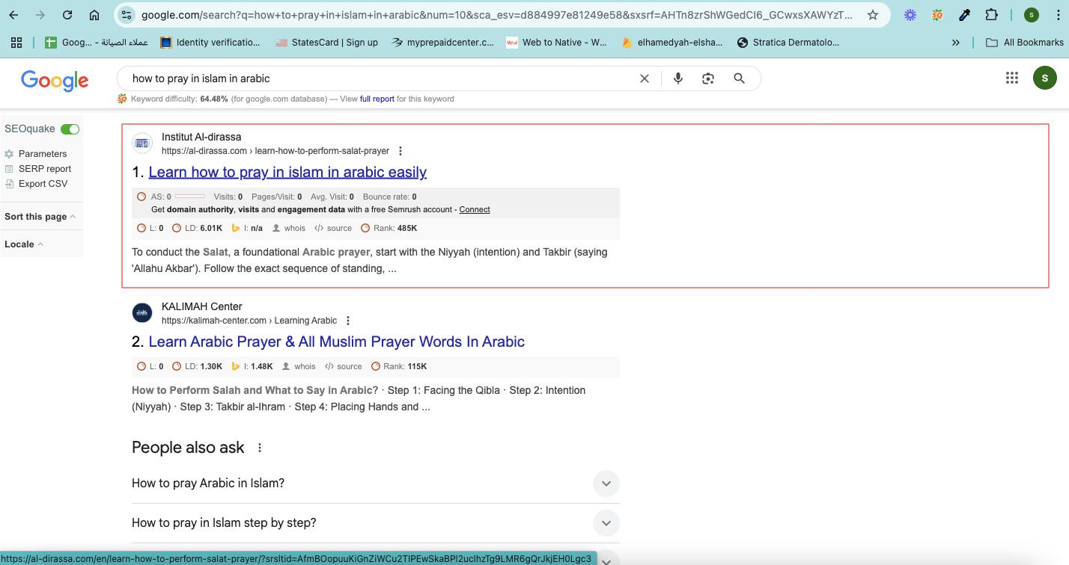Viewport: 1069px width, 565px height.
Task: Start voice search with microphone
Action: tap(678, 78)
